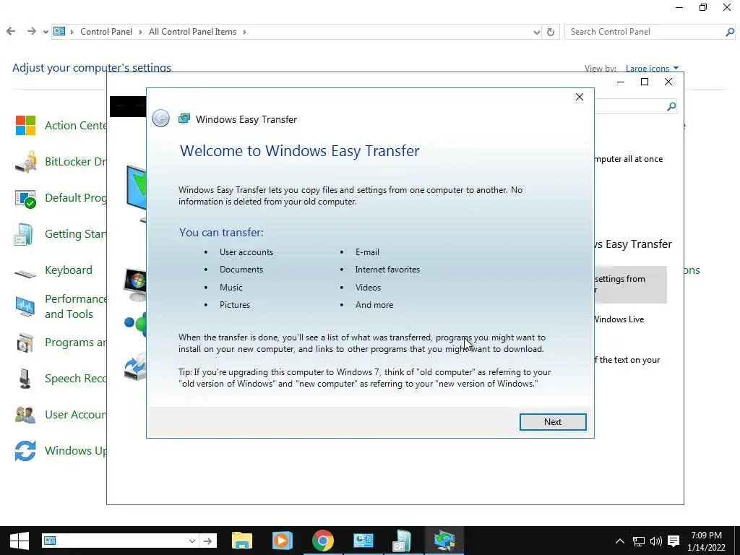740x555 pixels.
Task: Open the address bar history dropdown
Action: tap(537, 32)
